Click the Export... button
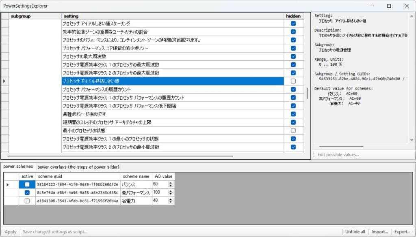The height and width of the screenshot is (237, 416). pyautogui.click(x=402, y=232)
